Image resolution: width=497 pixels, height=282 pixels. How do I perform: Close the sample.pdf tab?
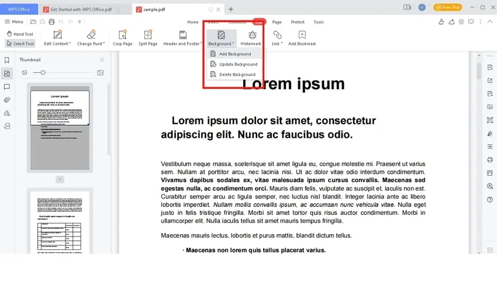click(219, 9)
